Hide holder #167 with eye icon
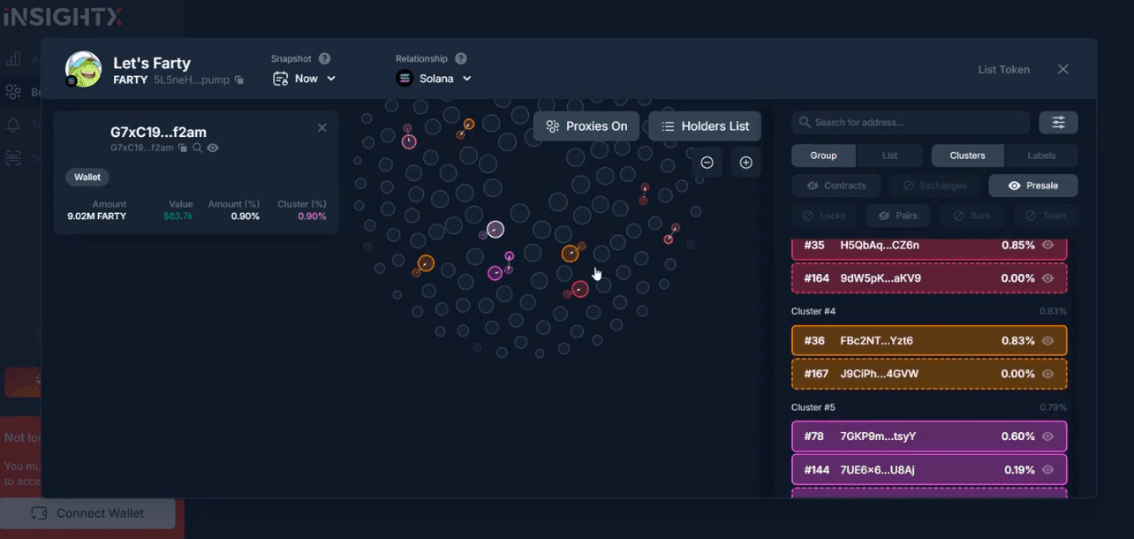1134x539 pixels. (x=1048, y=374)
